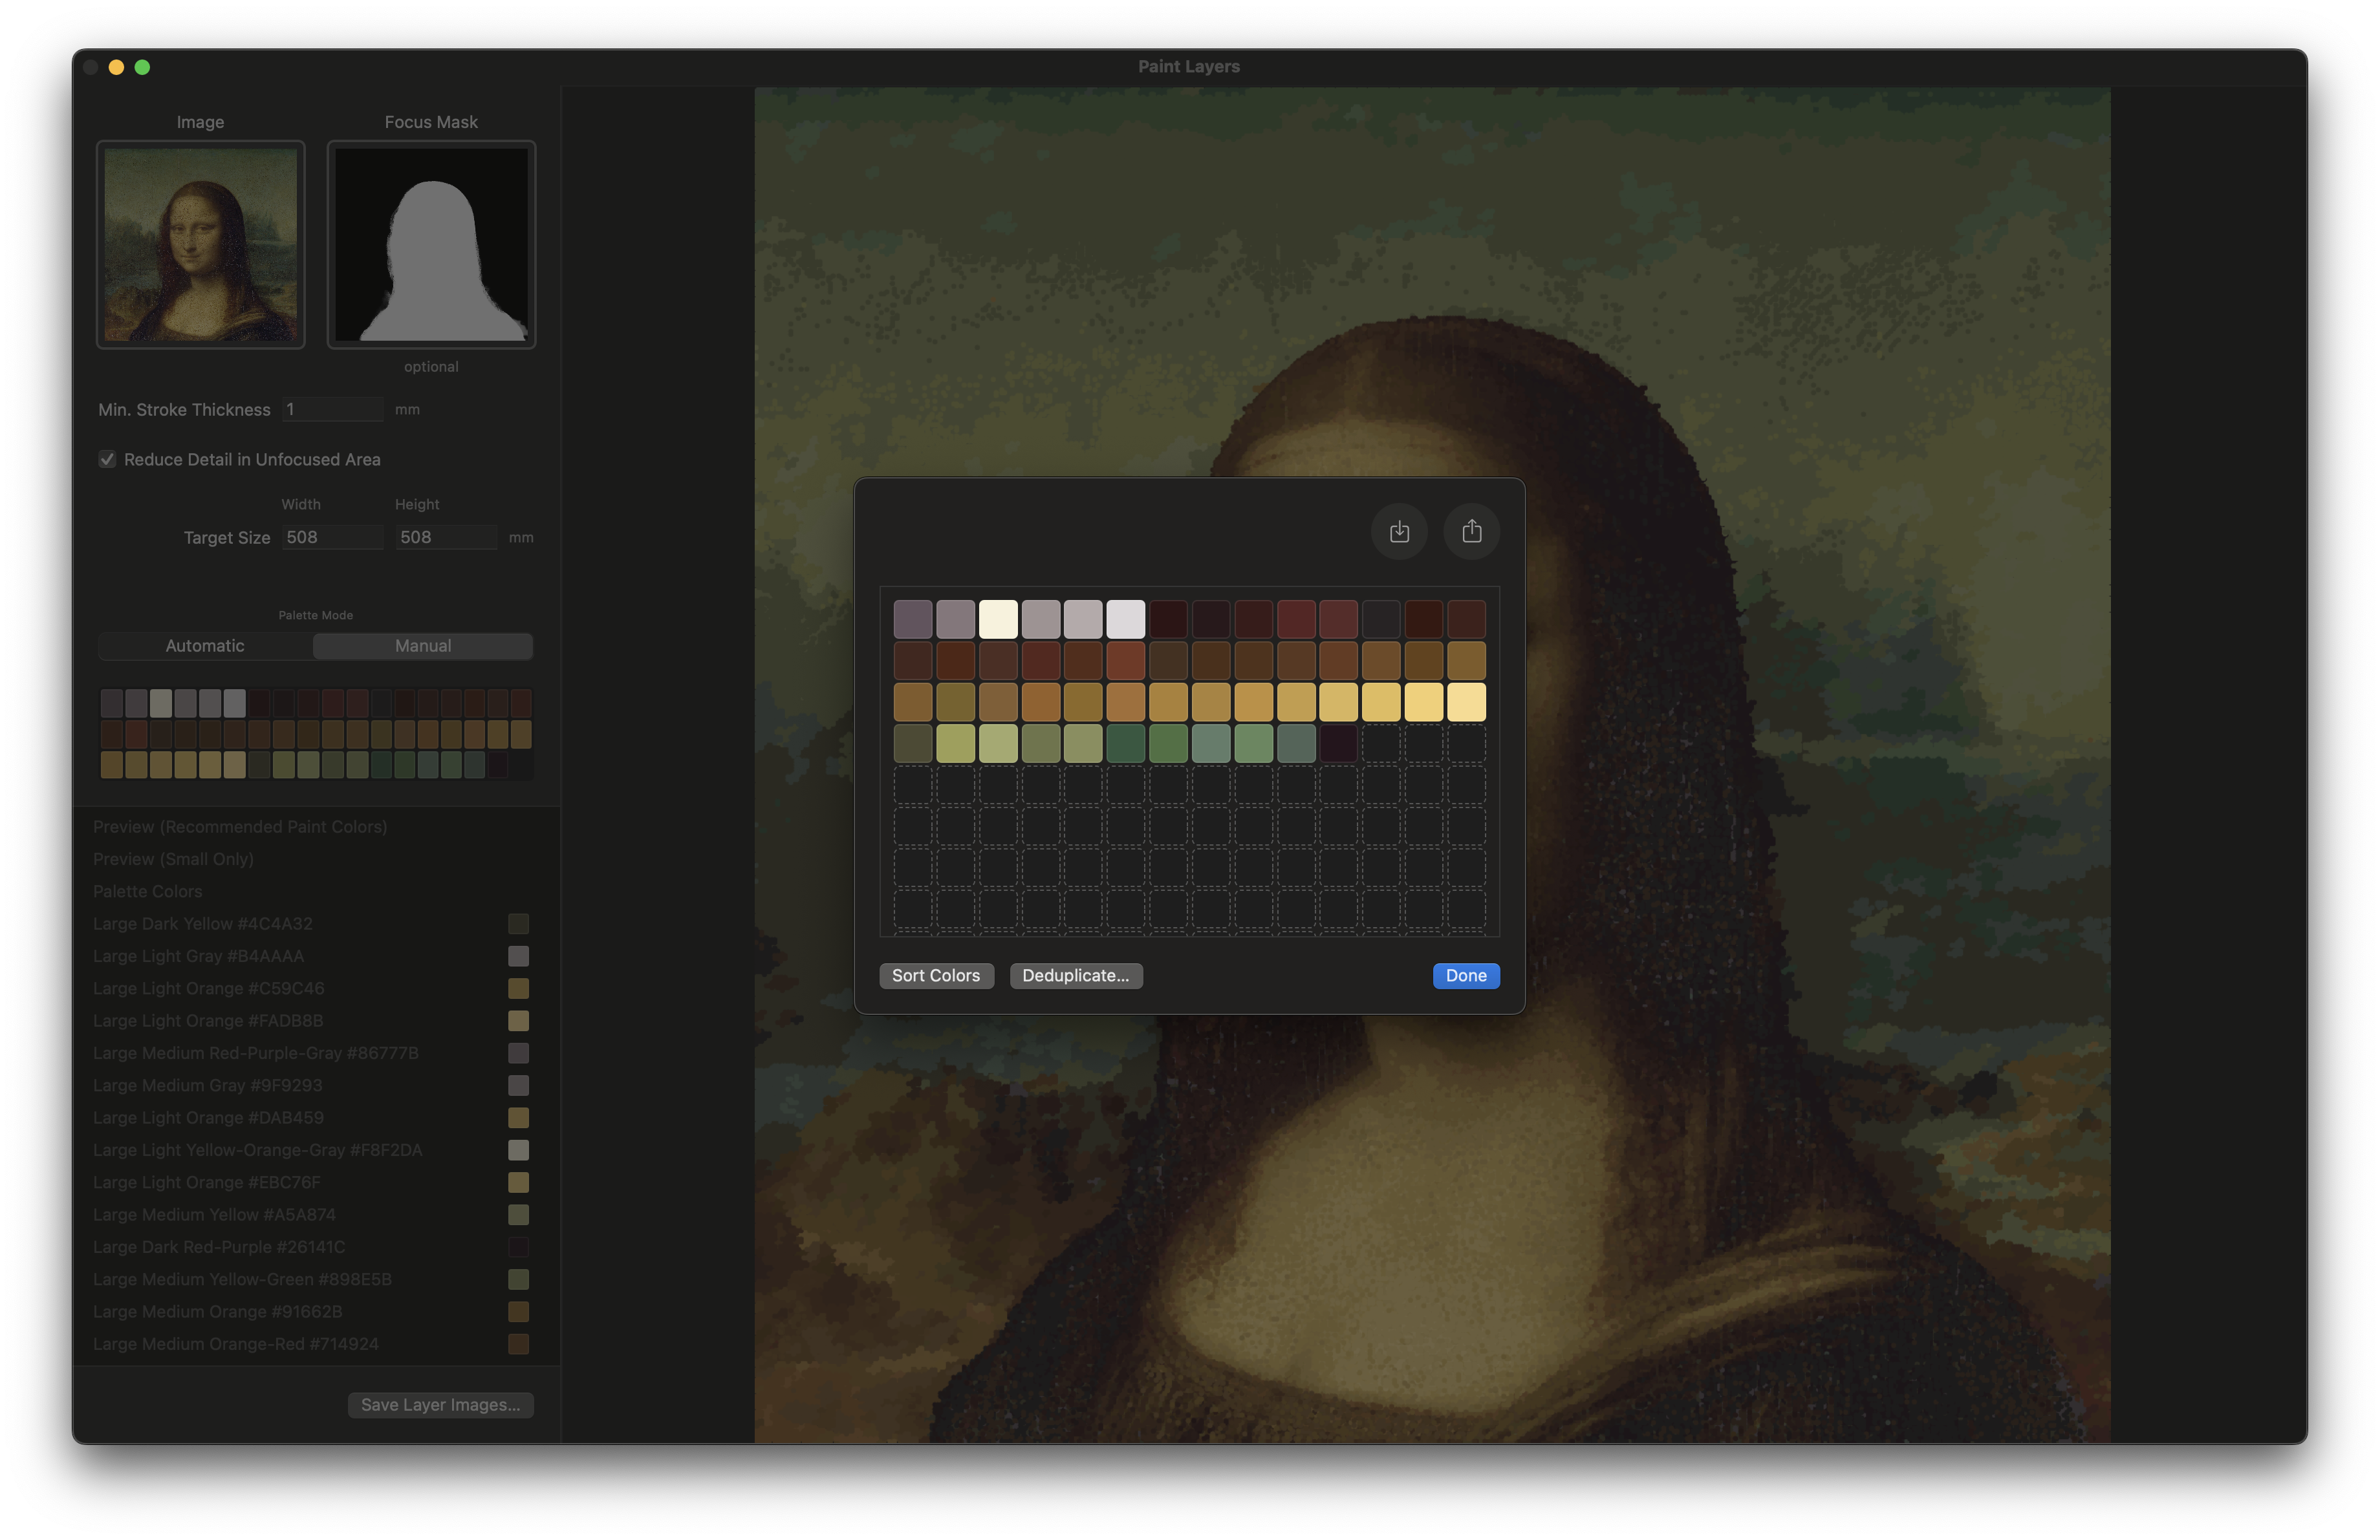This screenshot has width=2380, height=1540.
Task: Click swatch next to Large Dark Yellow #4C4A32
Action: (518, 923)
